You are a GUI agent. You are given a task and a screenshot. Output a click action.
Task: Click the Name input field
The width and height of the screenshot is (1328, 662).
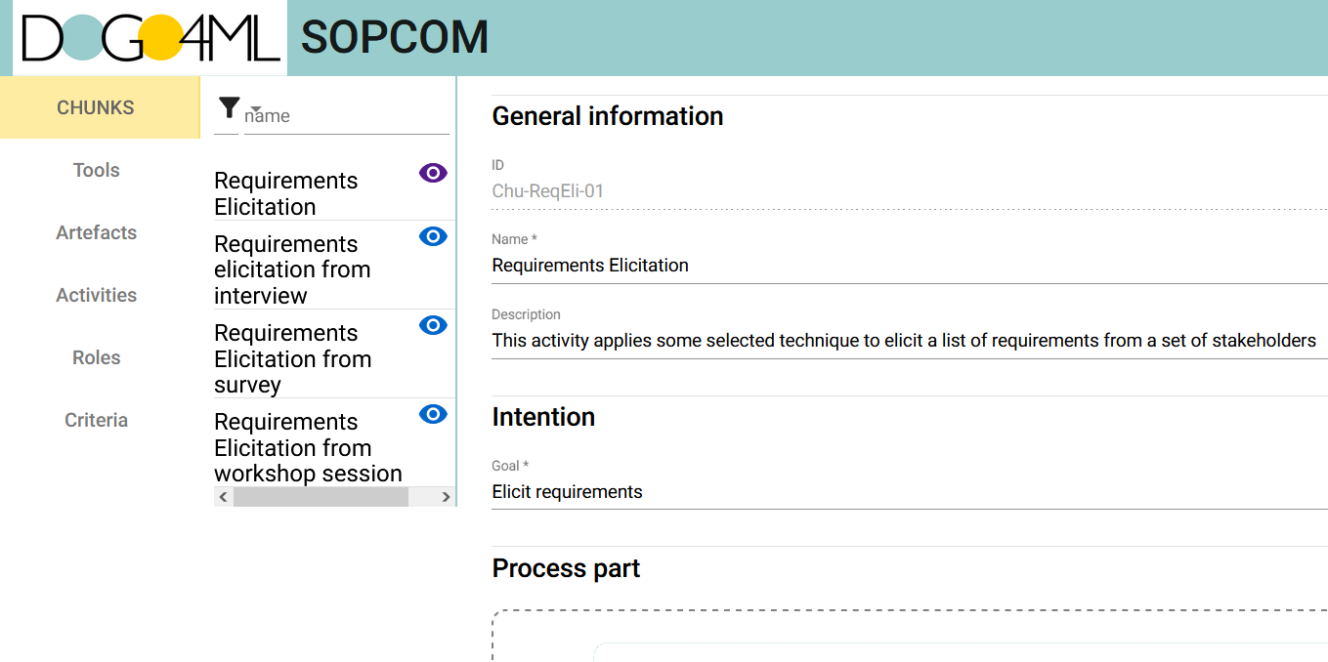point(909,266)
